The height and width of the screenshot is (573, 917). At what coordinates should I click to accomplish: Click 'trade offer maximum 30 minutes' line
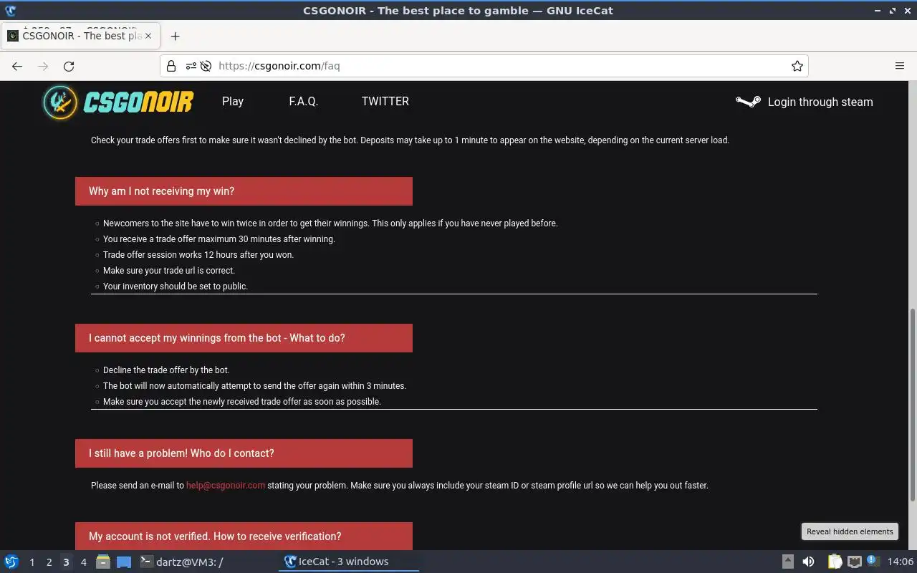tap(219, 239)
